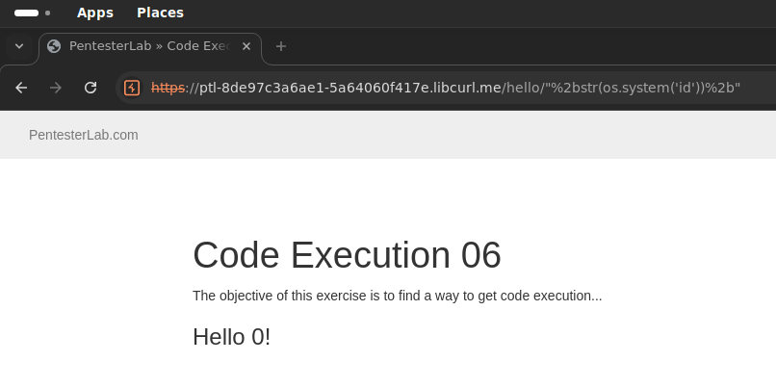Click the Code Execution 06 heading
This screenshot has width=776, height=388.
coord(347,255)
